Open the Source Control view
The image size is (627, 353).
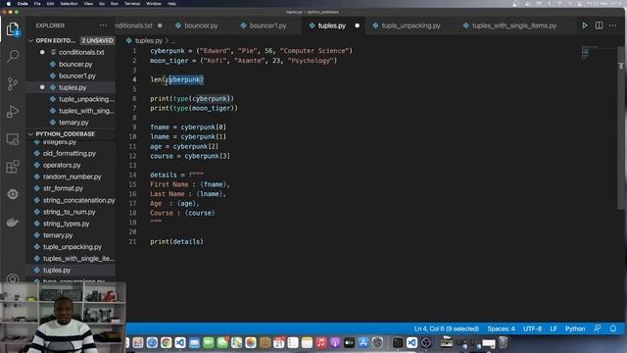13,83
